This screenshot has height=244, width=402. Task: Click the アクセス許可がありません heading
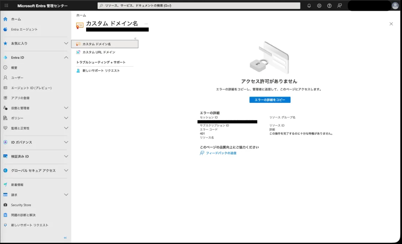point(269,81)
